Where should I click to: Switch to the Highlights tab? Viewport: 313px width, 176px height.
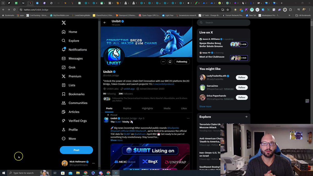pyautogui.click(x=147, y=108)
